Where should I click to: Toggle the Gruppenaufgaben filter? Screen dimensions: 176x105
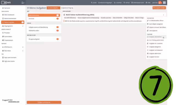[44, 39]
